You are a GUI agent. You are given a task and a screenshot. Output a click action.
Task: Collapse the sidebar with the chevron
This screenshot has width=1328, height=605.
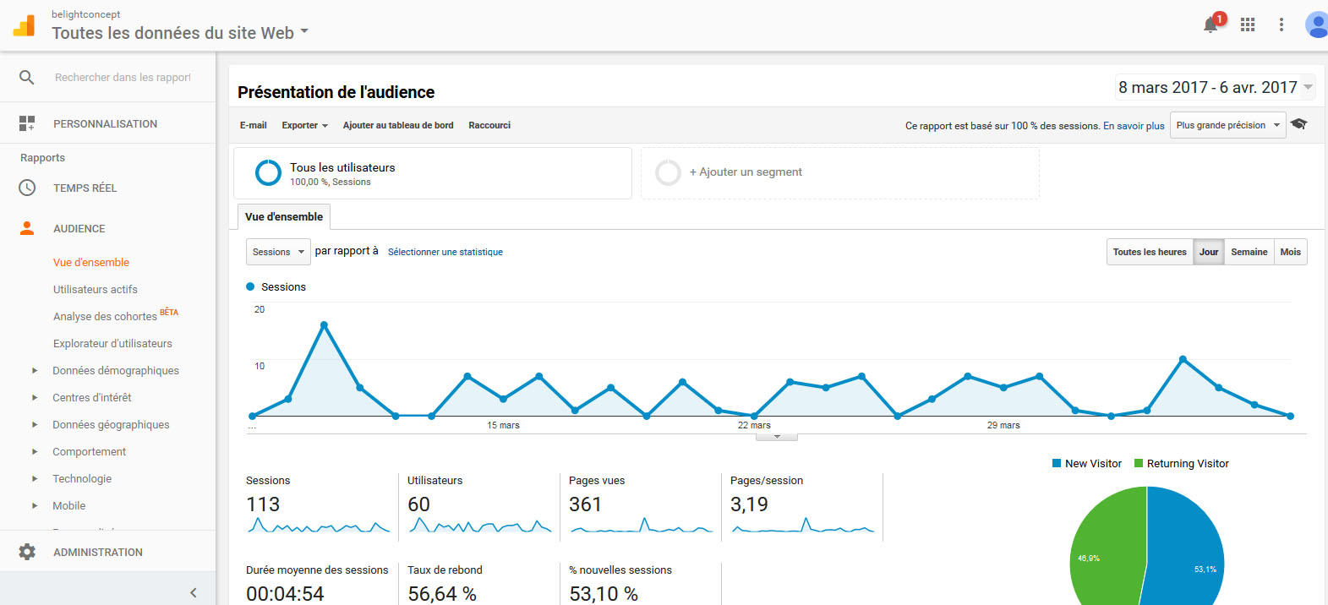click(194, 592)
